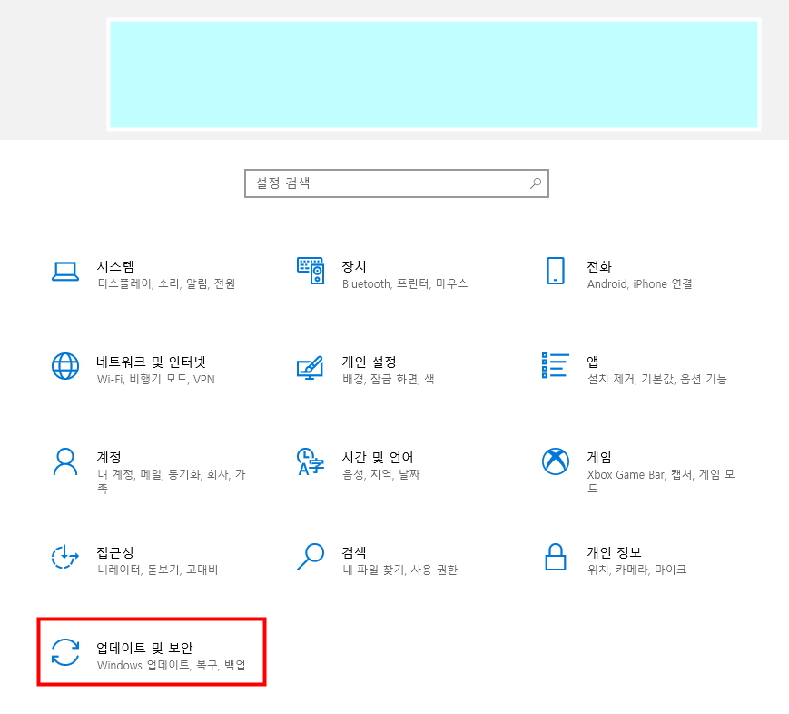Click the 검색 magnifier category icon

pyautogui.click(x=311, y=557)
